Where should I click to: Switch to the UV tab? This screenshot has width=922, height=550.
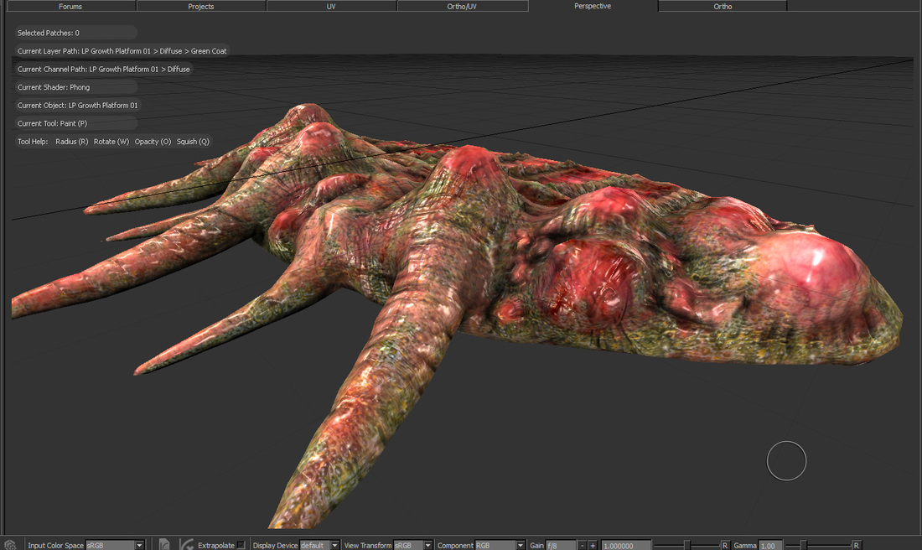tap(331, 7)
